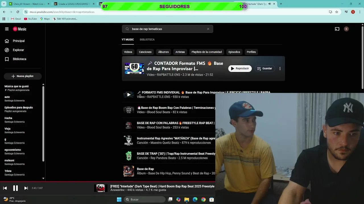Image resolution: width=364 pixels, height=204 pixels.
Task: Open YouTube bookmark
Action: (x=30, y=19)
